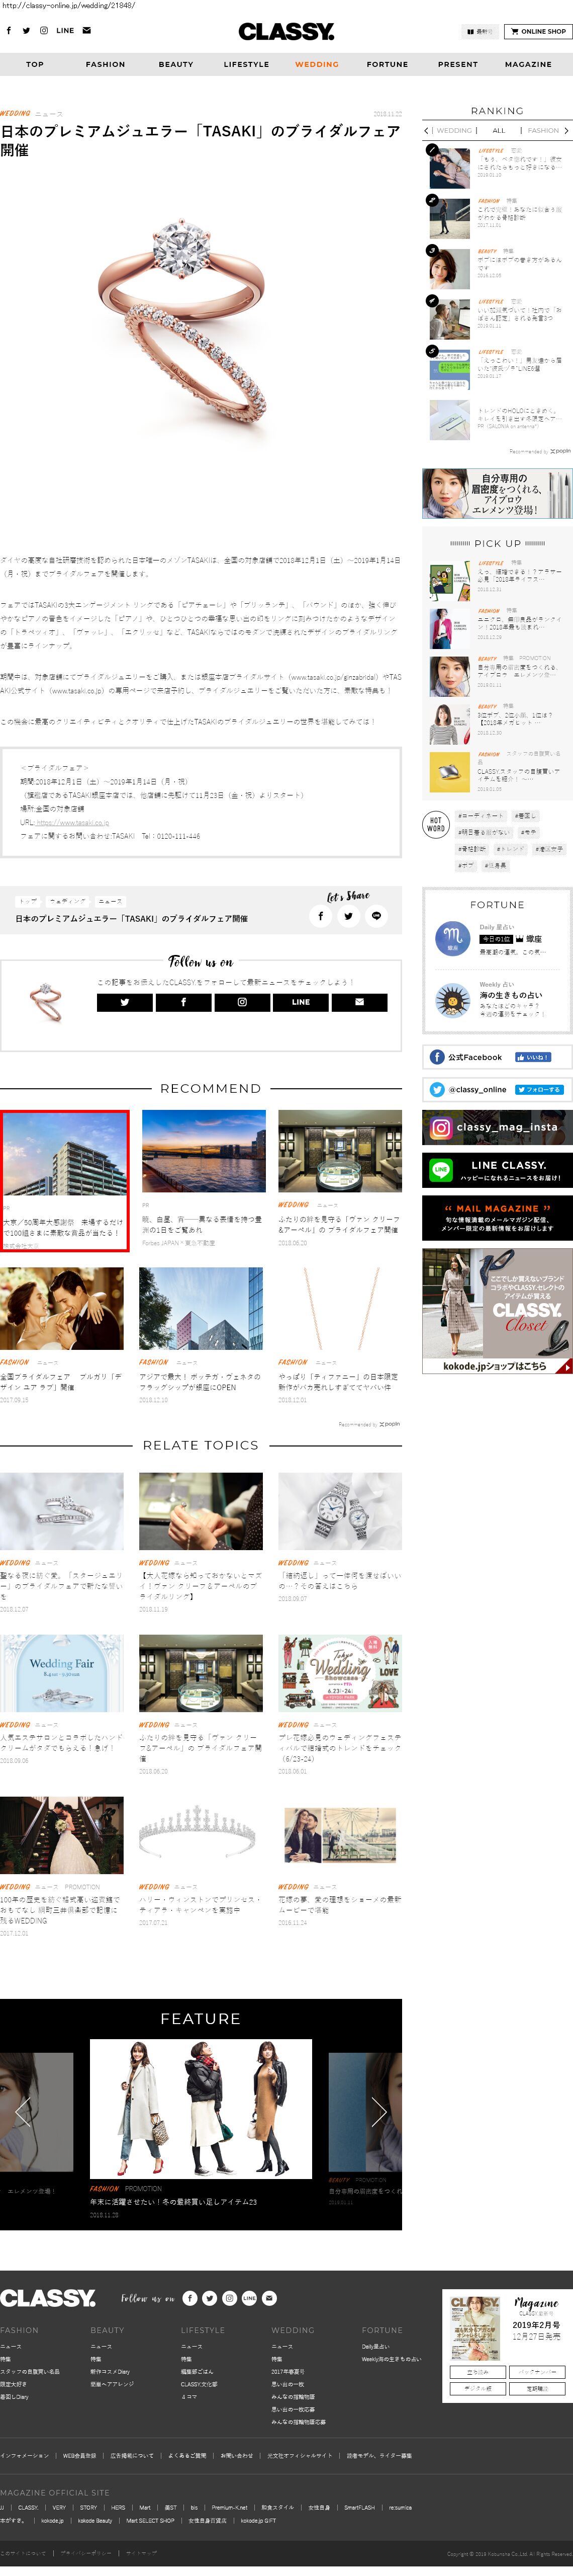Screen dimensions: 573x2576
Task: Follow on Facebook in the Follow us on bar
Action: (182, 1002)
